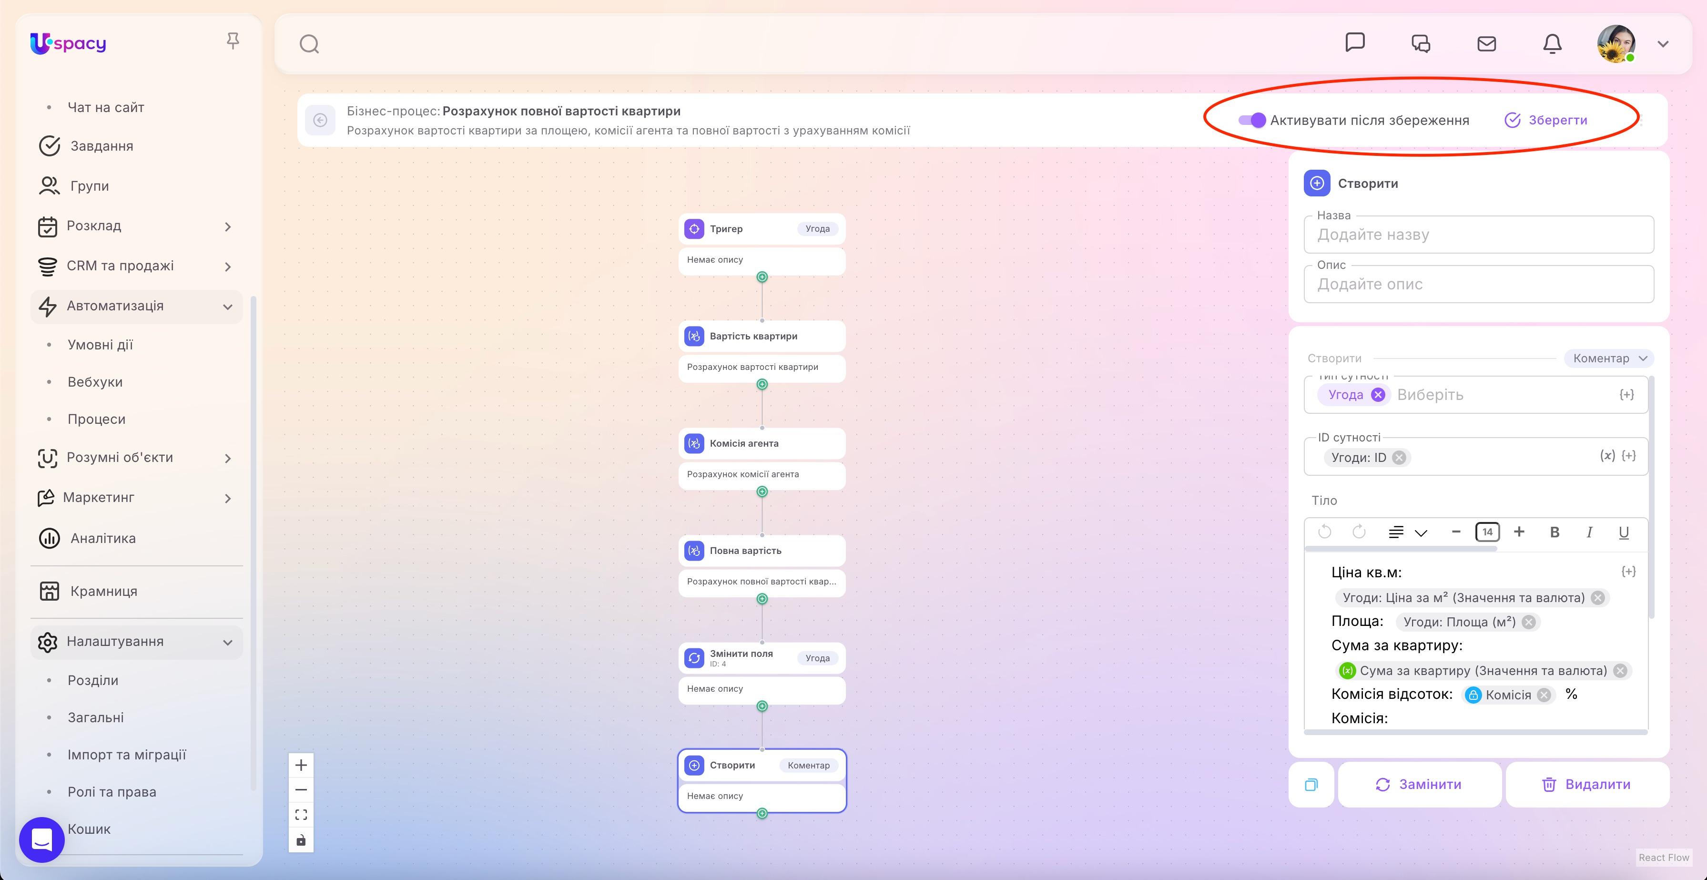
Task: Select the Повна вартість node icon
Action: 694,551
